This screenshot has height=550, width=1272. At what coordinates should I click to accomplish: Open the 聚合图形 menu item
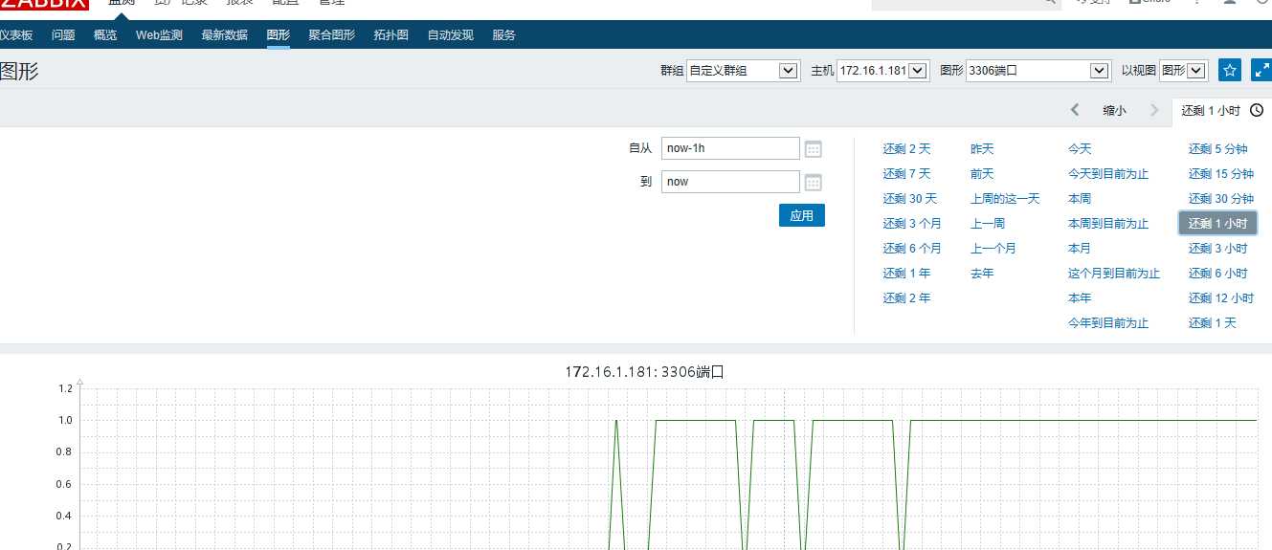(x=331, y=35)
